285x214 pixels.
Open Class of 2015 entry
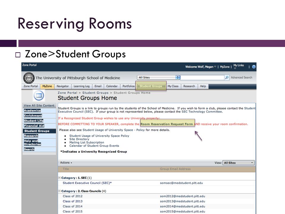(72, 211)
